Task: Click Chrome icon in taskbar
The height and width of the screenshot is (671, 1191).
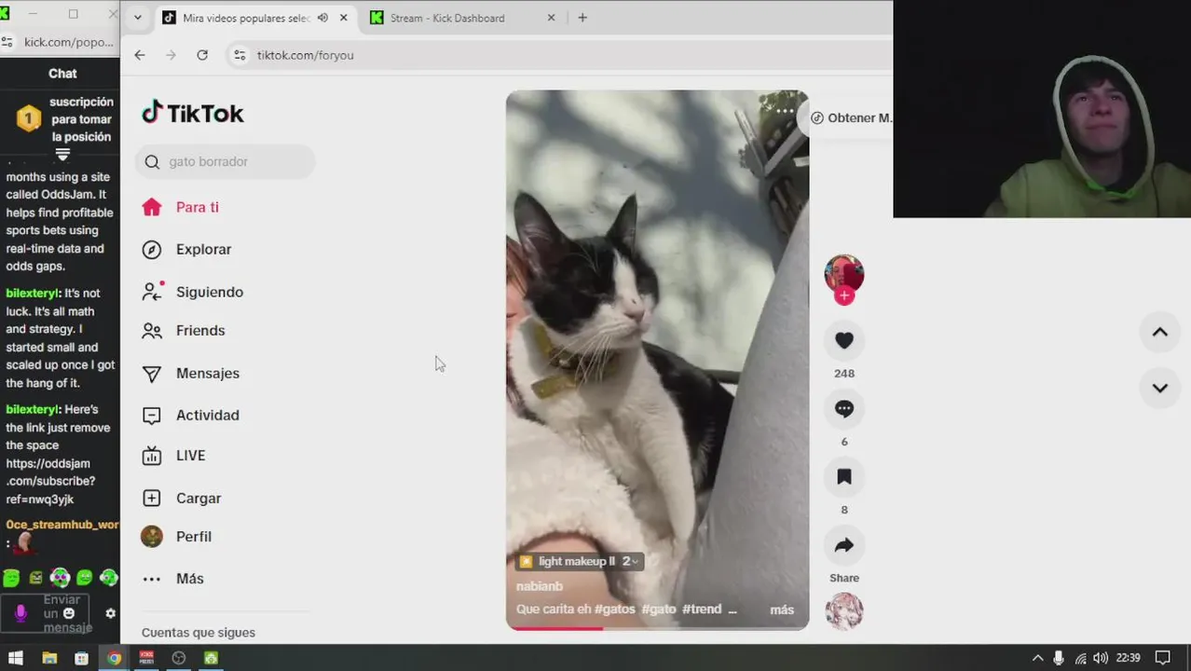Action: pyautogui.click(x=114, y=658)
